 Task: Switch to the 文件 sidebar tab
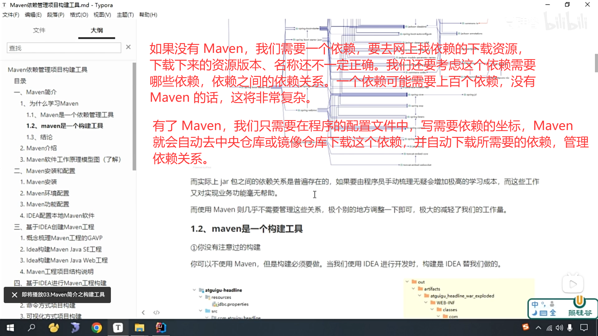39,30
